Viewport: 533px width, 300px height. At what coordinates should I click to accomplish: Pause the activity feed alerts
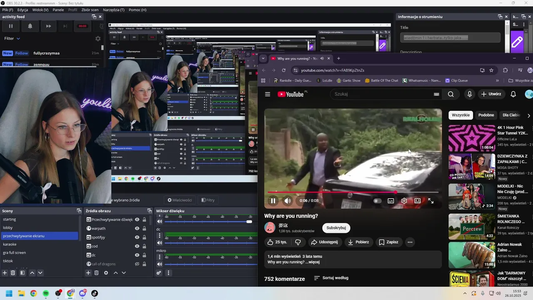pyautogui.click(x=11, y=26)
